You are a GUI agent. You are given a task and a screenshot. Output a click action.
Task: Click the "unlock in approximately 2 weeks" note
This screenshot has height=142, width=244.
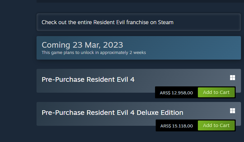(113, 52)
